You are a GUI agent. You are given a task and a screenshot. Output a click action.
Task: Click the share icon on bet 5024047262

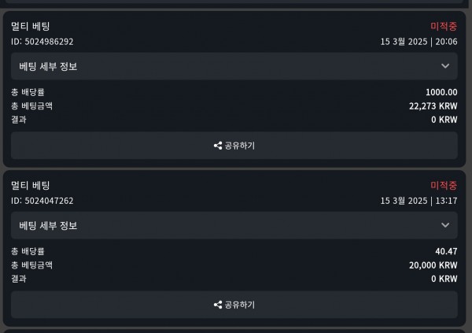click(218, 305)
